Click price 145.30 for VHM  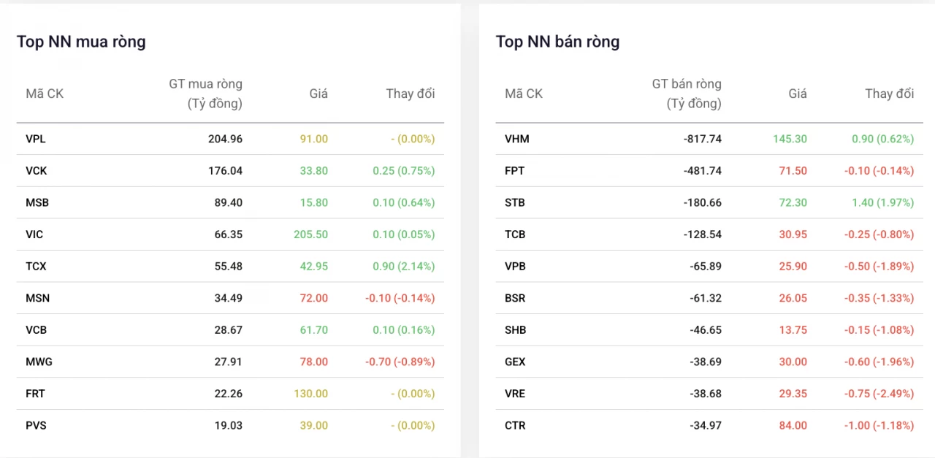[790, 139]
